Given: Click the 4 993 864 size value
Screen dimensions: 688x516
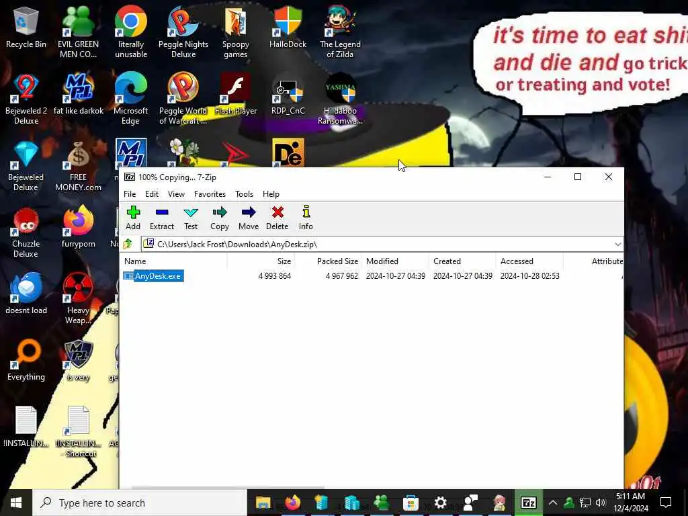Looking at the screenshot, I should point(275,276).
